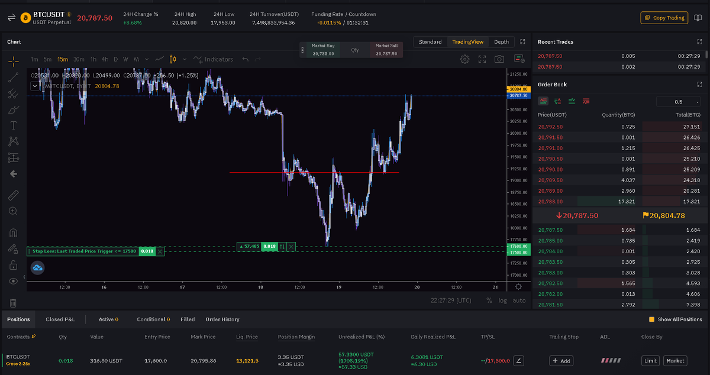Open the chart patterns tool

[13, 141]
